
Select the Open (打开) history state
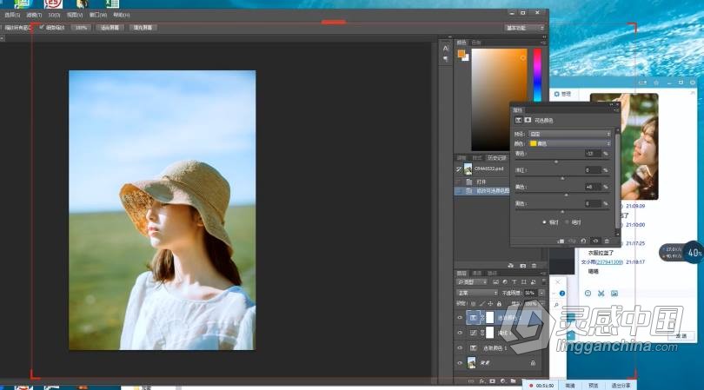coord(482,182)
